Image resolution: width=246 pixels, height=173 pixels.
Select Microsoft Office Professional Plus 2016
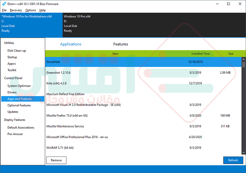(143, 137)
